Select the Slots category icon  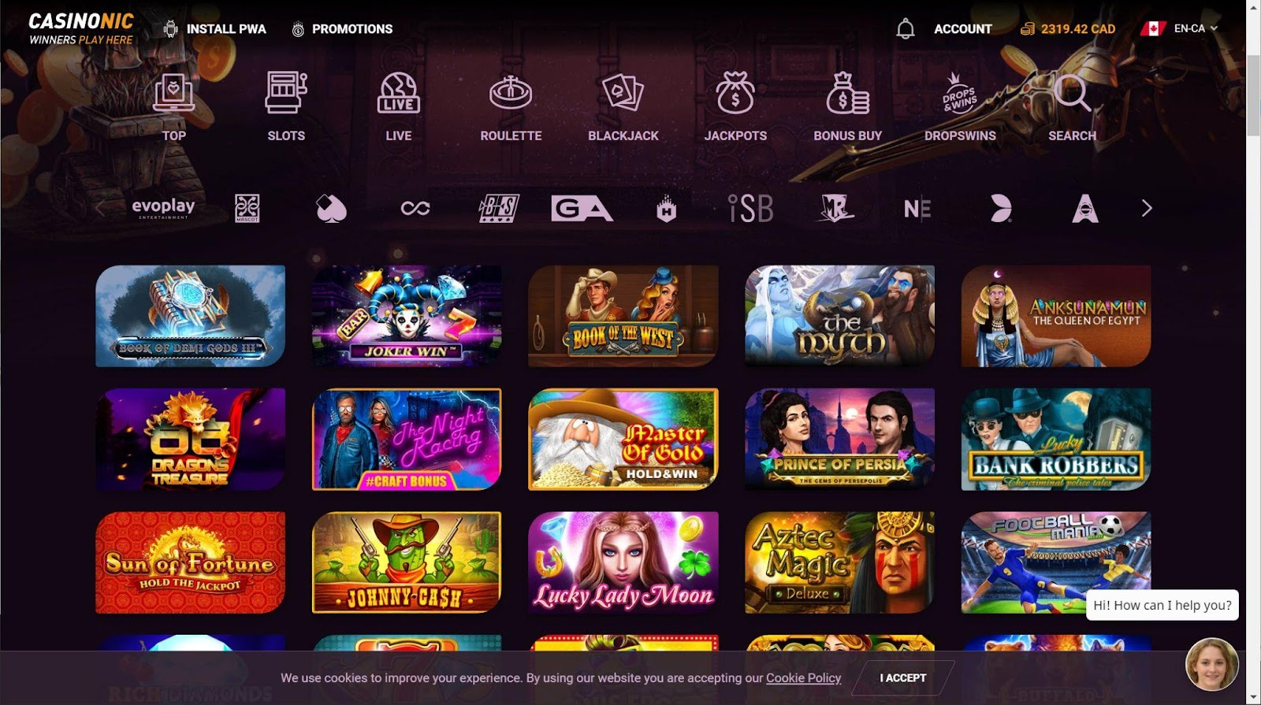pyautogui.click(x=286, y=93)
